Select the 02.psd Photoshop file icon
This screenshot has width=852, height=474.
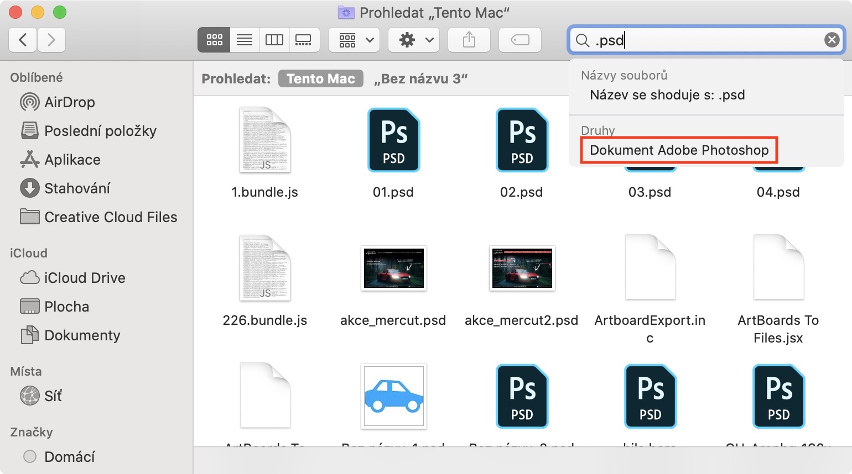click(522, 140)
